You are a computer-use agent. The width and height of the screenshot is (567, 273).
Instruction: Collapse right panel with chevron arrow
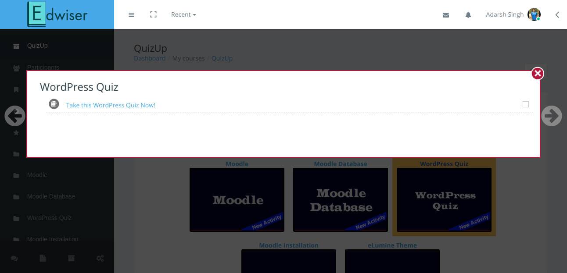[x=557, y=15]
